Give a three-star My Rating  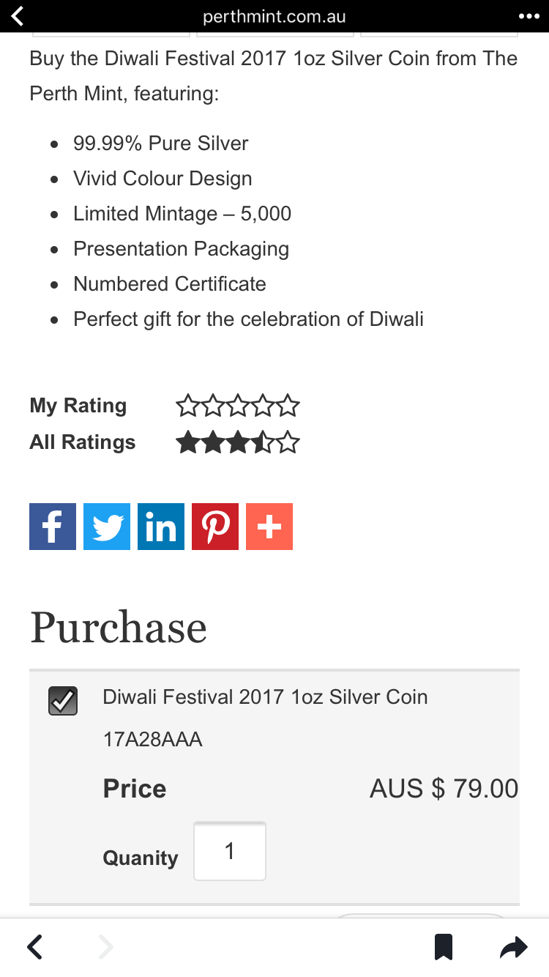(x=239, y=406)
